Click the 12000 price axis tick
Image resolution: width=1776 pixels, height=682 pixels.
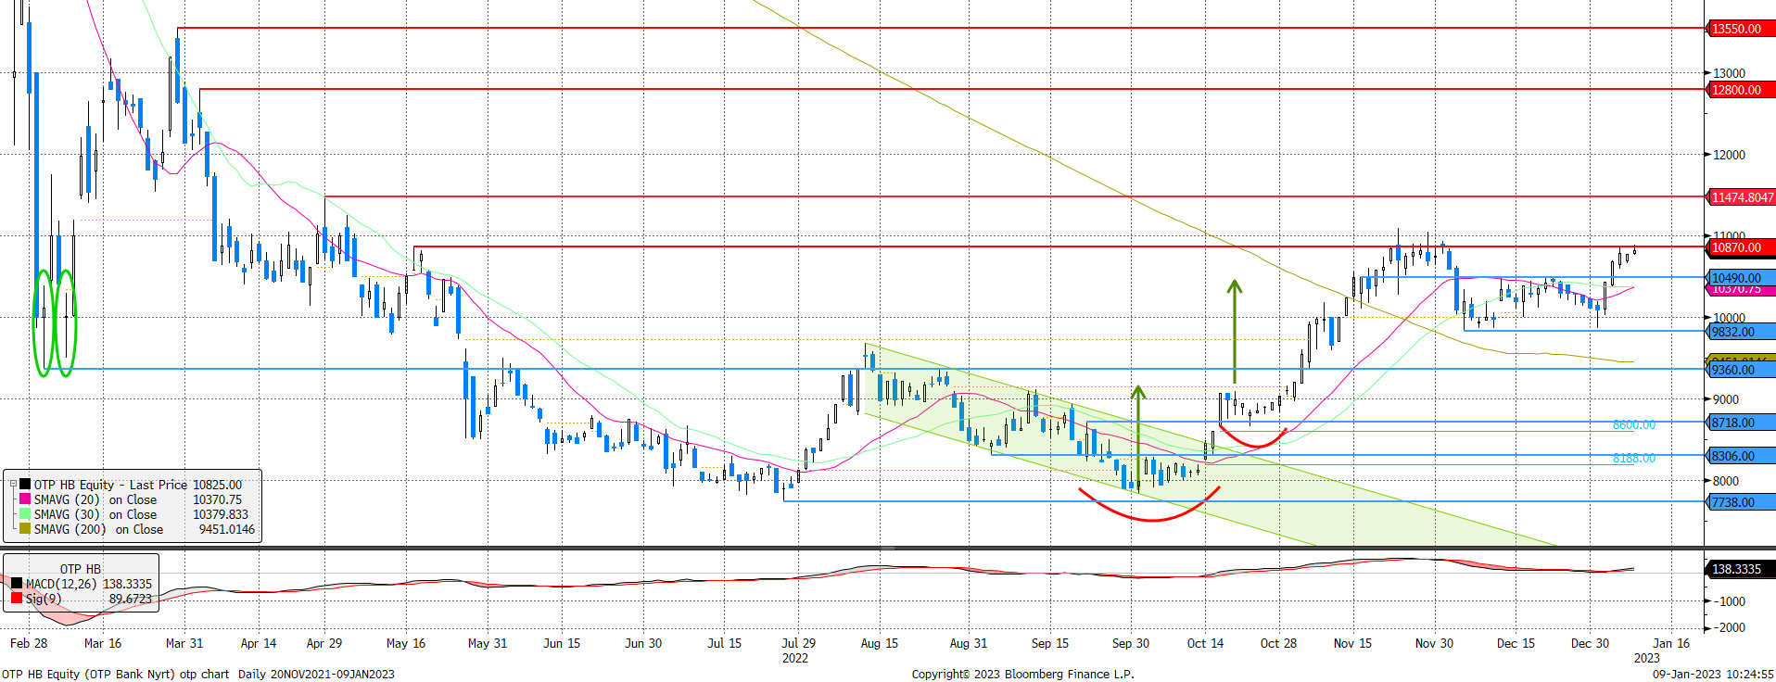click(x=1729, y=155)
